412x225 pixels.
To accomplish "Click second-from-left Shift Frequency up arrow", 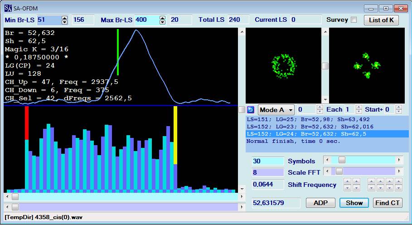I will click(357, 181).
